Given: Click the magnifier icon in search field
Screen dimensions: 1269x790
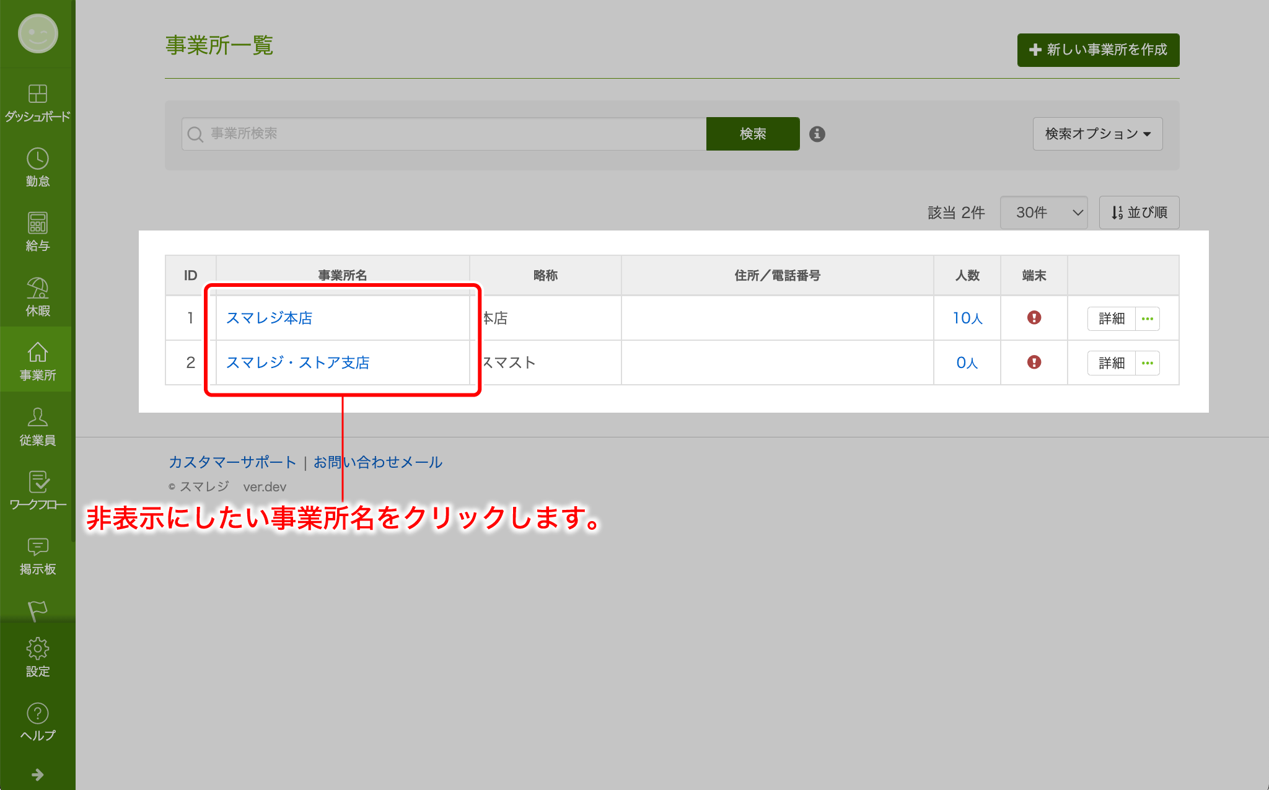Looking at the screenshot, I should (x=195, y=134).
